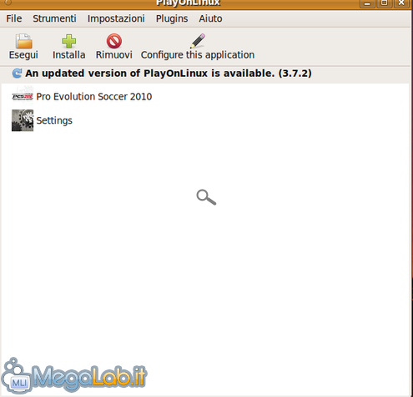Maximize the PlayOnLinux window

coord(384,3)
